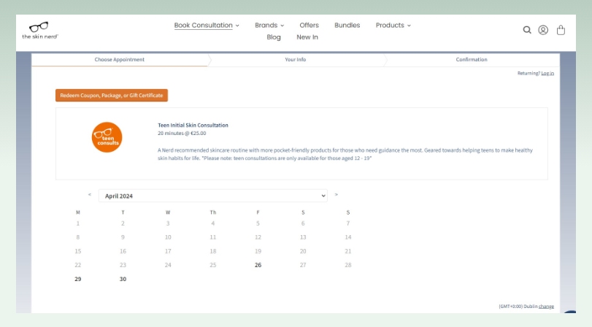Screen dimensions: 592x327
Task: Open the search magnifier icon
Action: (527, 30)
